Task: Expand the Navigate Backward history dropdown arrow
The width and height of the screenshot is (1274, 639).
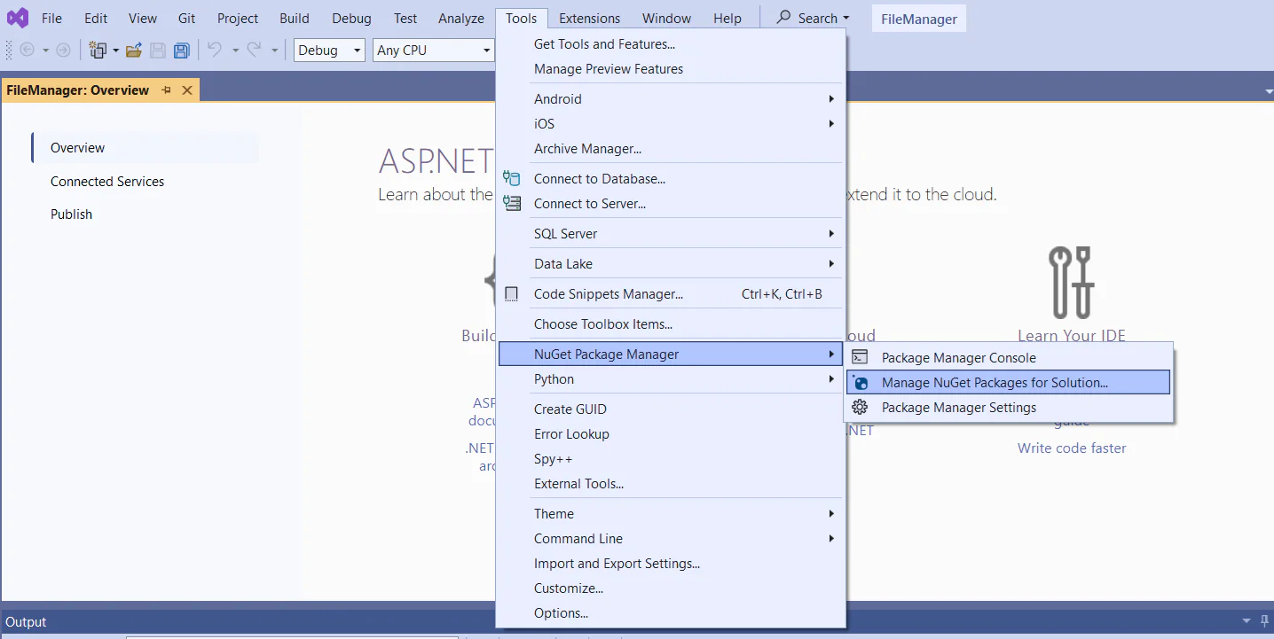Action: coord(45,51)
